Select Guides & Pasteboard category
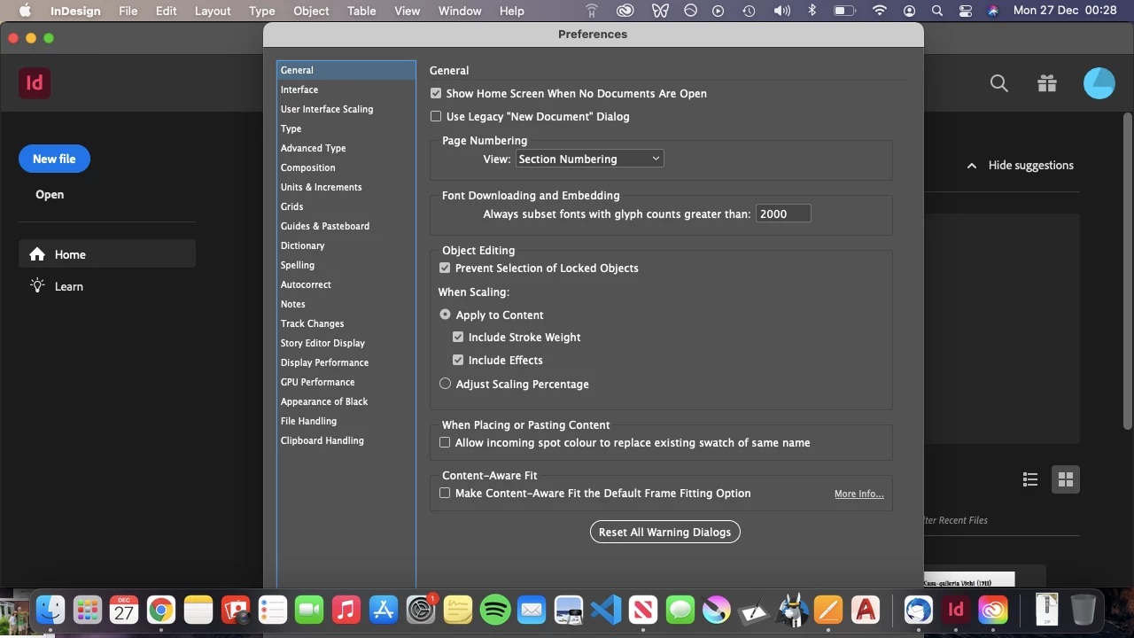1134x638 pixels. point(346,226)
